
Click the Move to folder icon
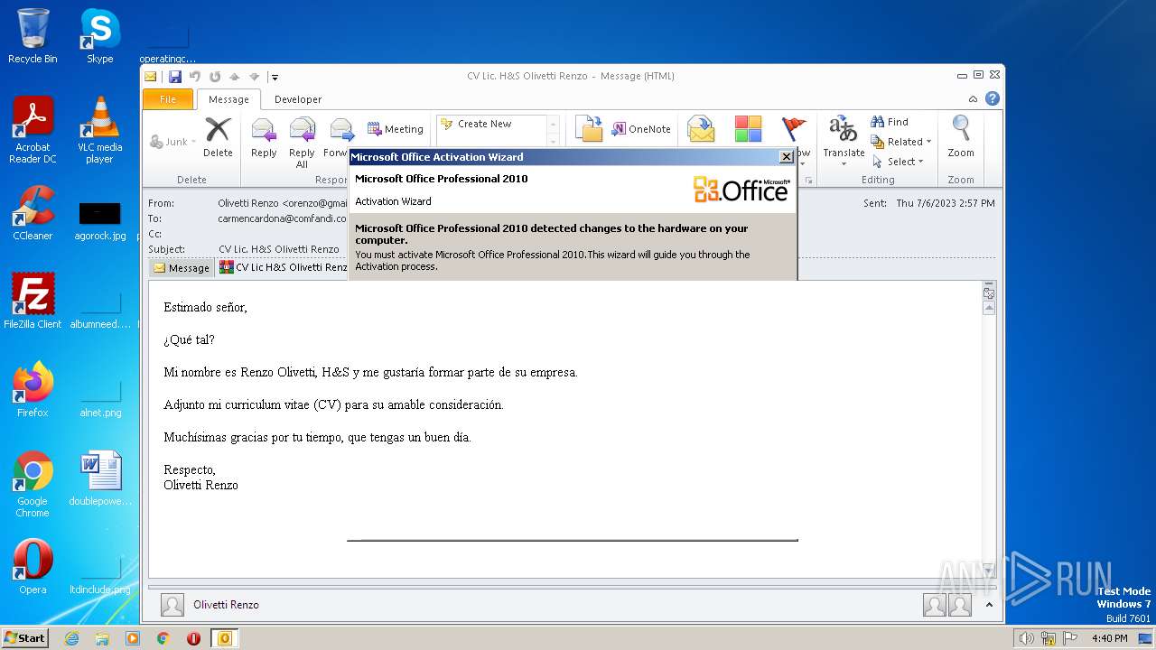tap(589, 129)
